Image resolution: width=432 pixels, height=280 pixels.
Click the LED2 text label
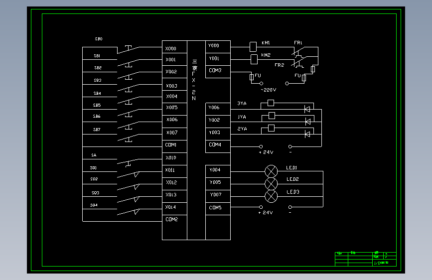pos(292,179)
